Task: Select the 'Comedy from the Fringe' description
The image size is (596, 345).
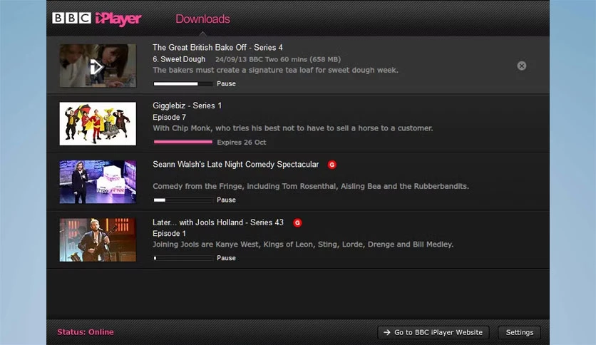Action: pos(311,186)
